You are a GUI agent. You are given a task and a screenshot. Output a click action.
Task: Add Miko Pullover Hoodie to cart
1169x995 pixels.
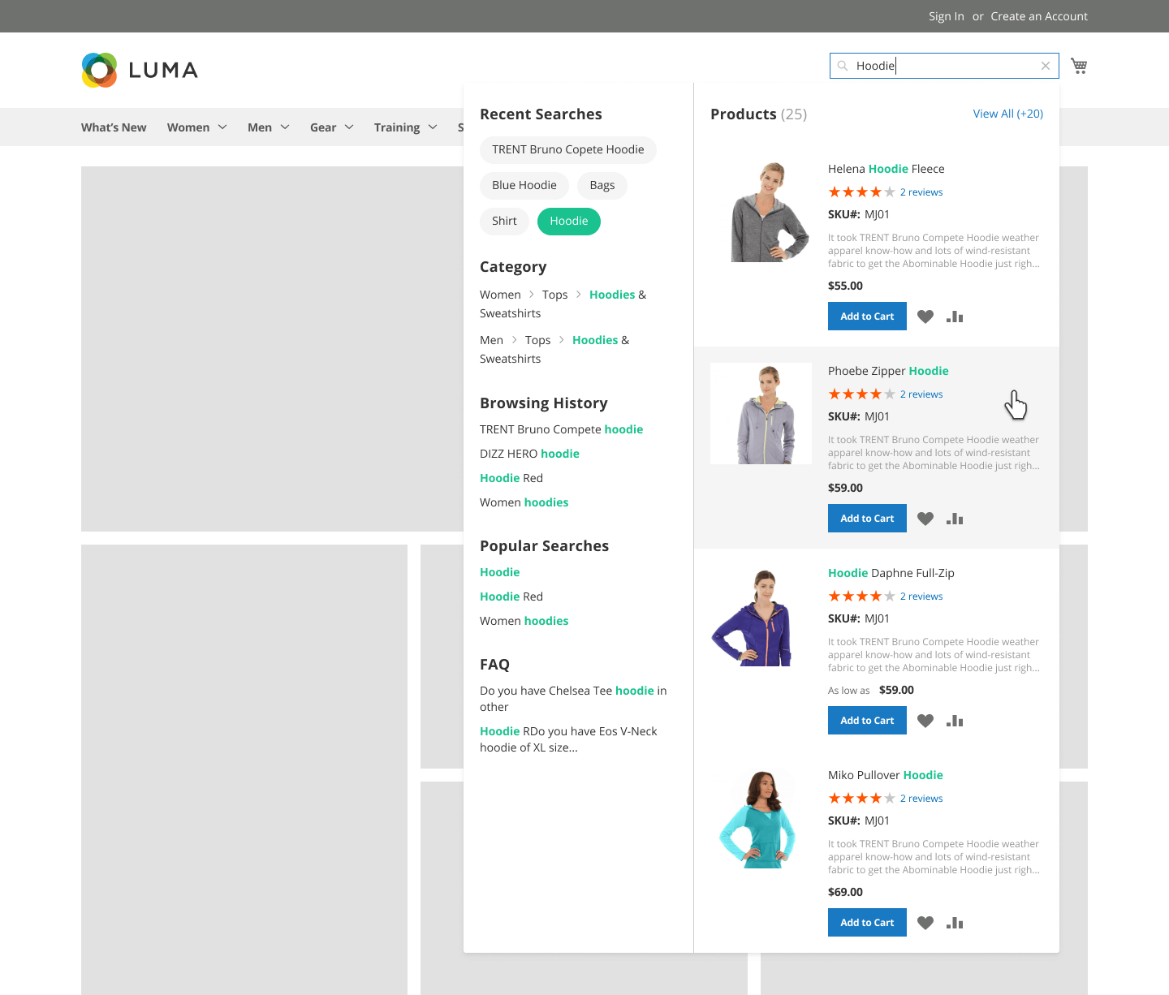(x=867, y=923)
